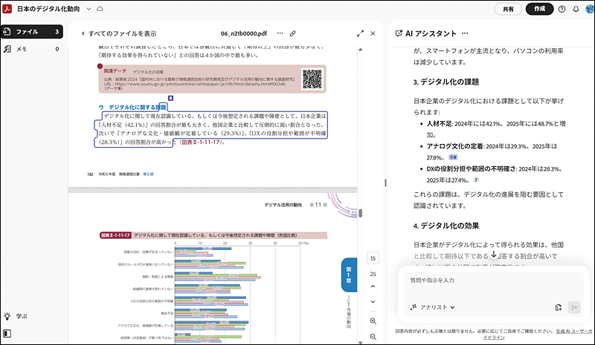Zoom in on the PDF page
This screenshot has width=595, height=345.
[x=373, y=321]
